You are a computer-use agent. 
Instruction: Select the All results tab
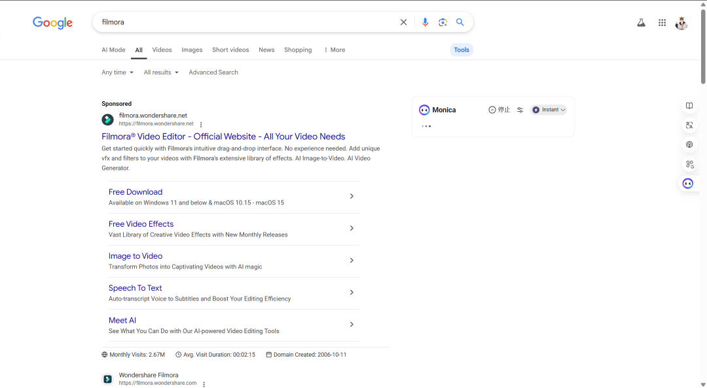(139, 50)
